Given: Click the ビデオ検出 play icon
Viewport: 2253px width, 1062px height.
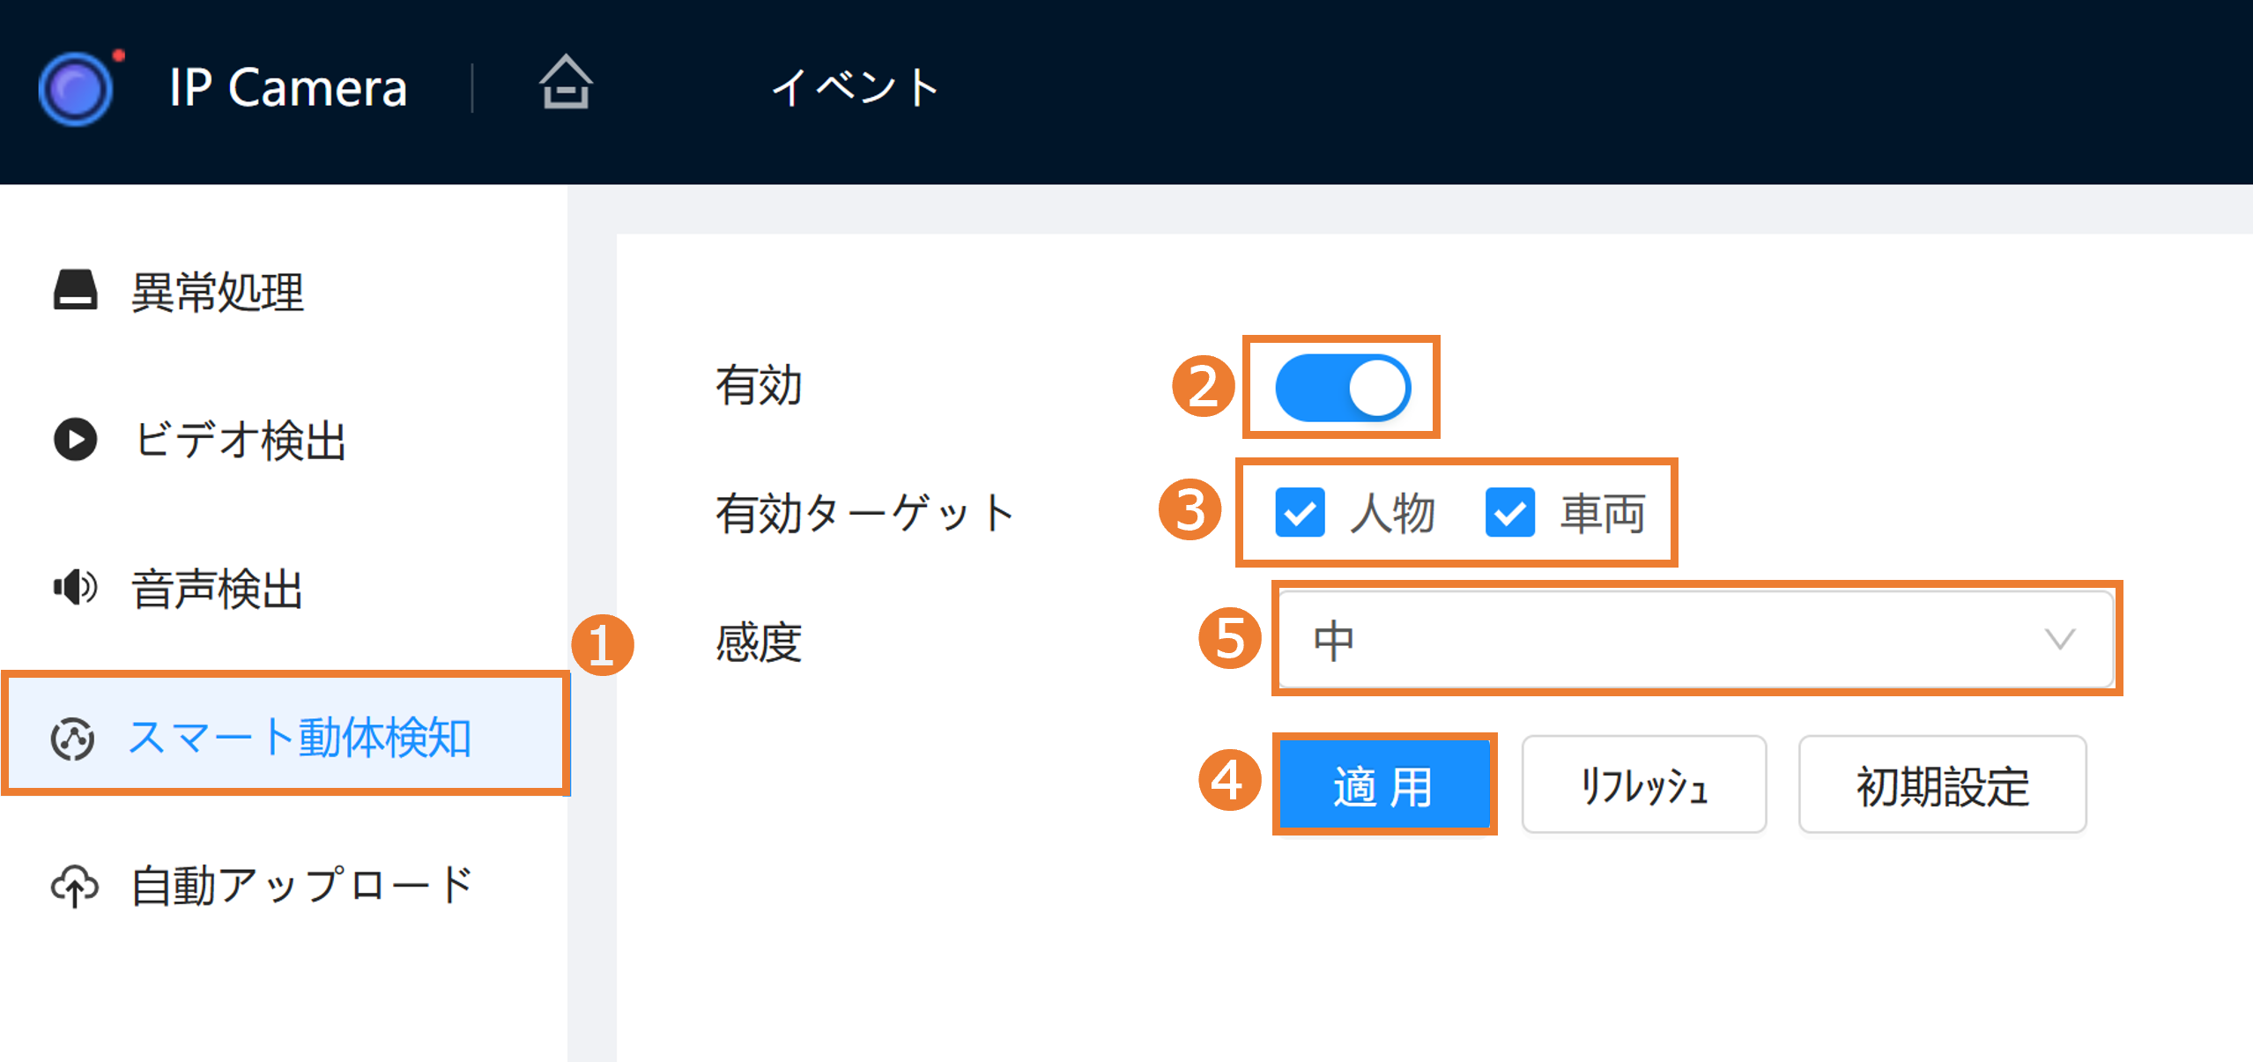Looking at the screenshot, I should point(76,439).
